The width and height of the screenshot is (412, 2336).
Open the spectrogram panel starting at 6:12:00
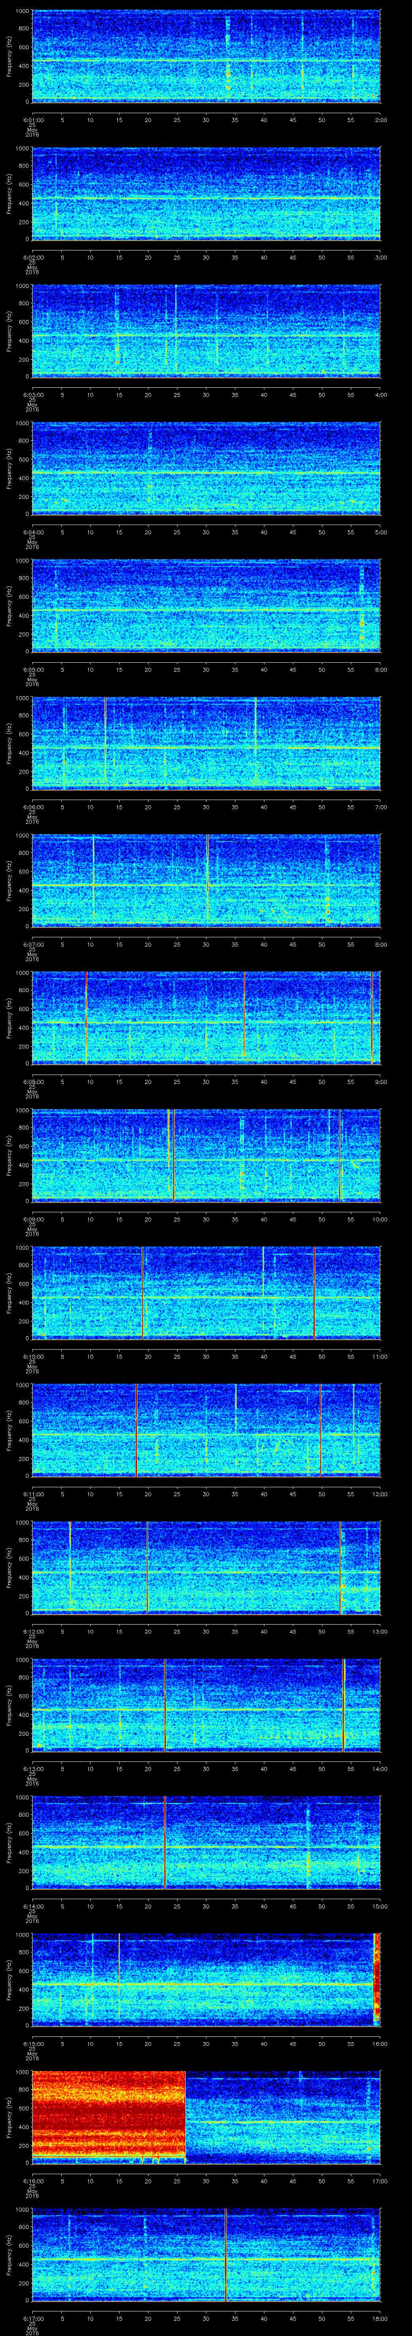click(x=206, y=1567)
